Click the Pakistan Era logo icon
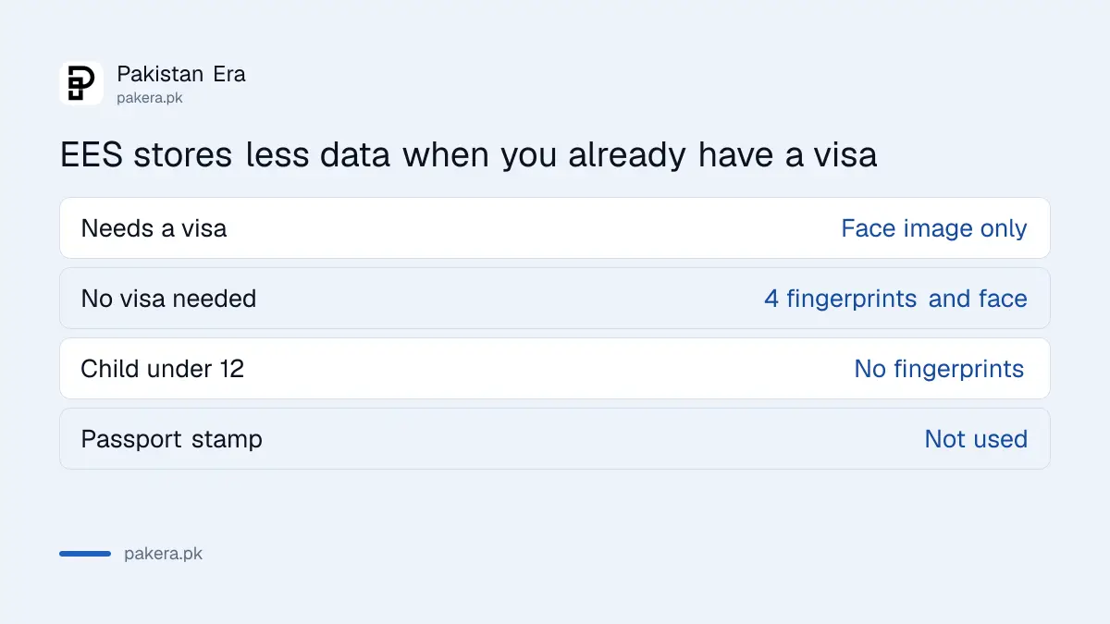The image size is (1110, 624). tap(81, 83)
